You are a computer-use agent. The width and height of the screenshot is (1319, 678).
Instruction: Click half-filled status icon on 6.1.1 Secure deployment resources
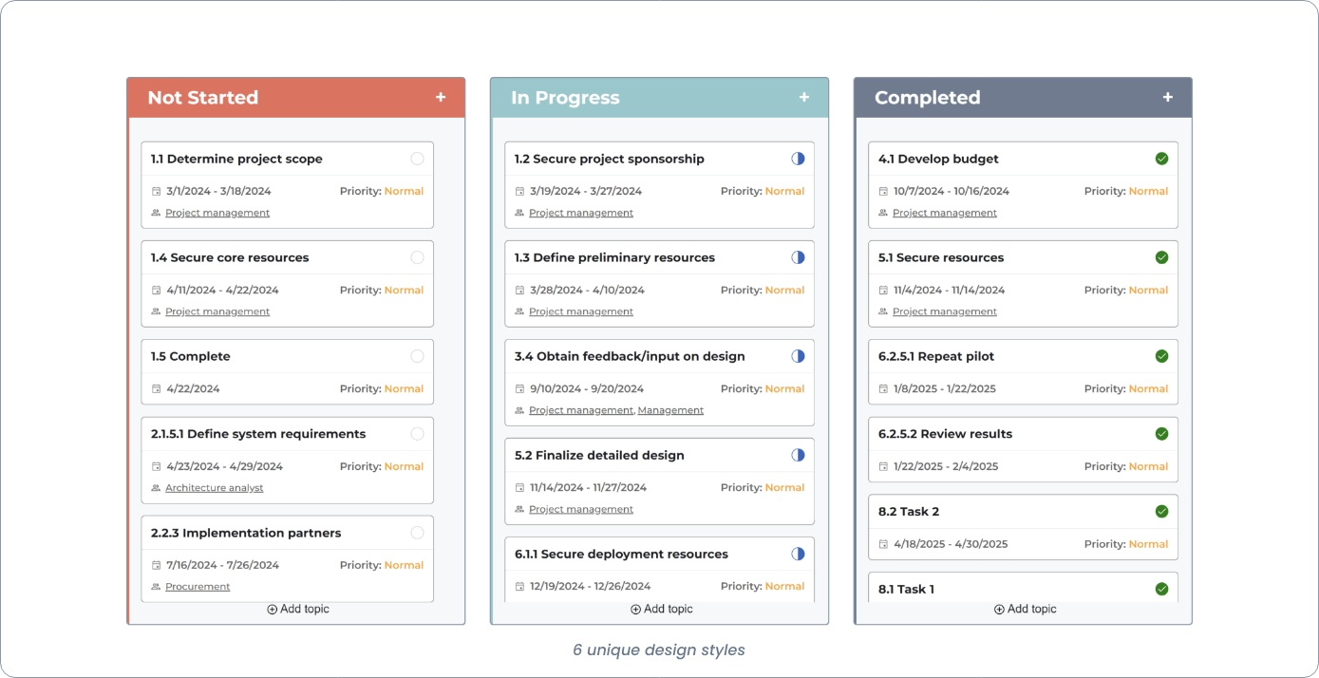pyautogui.click(x=798, y=554)
